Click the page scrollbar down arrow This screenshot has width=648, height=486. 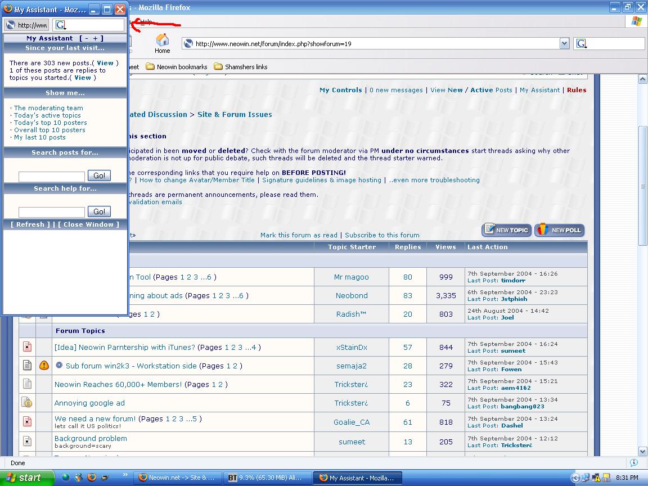(643, 452)
